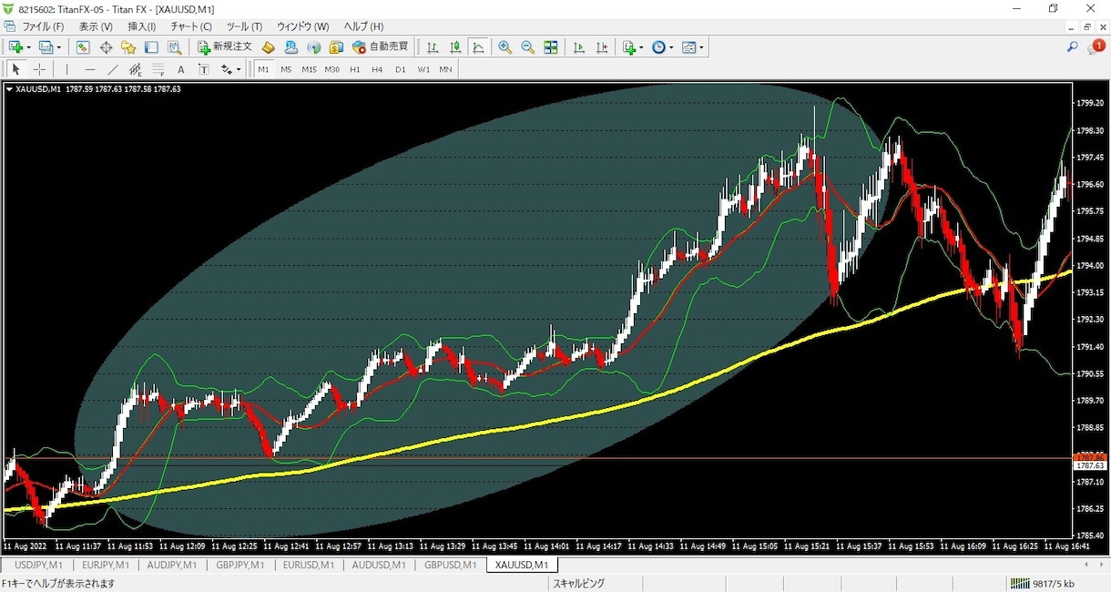
Task: Click the Zoom Out magnifier icon
Action: (x=527, y=47)
